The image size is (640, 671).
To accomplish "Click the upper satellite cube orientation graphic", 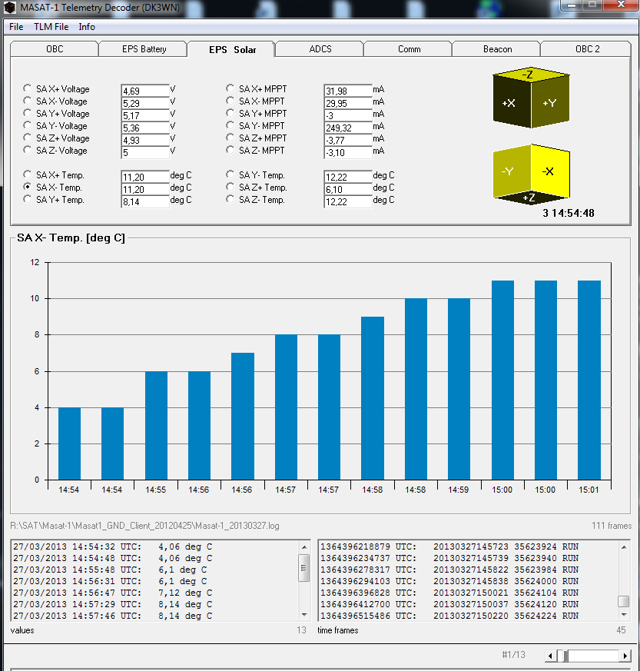I will coord(530,98).
